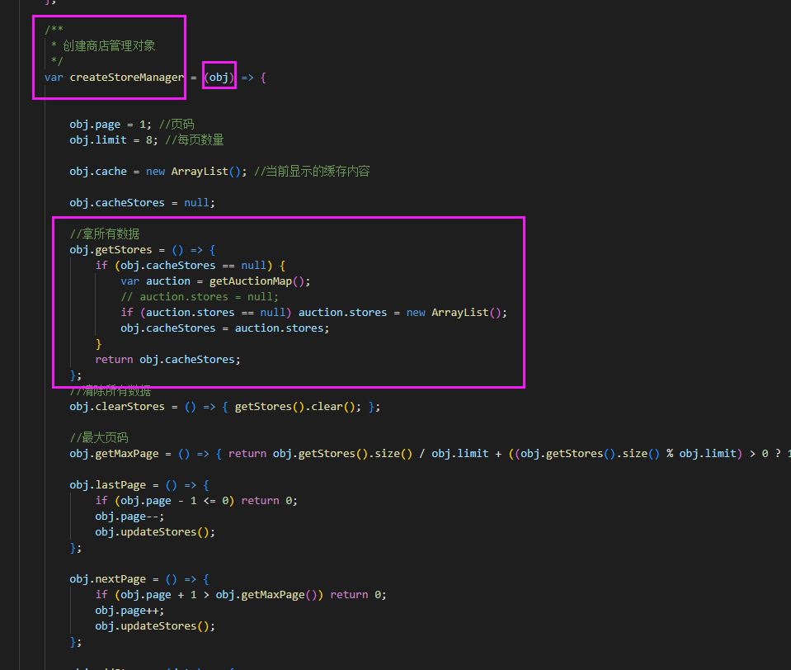Click the 拿所有数据 comment line

(x=105, y=234)
